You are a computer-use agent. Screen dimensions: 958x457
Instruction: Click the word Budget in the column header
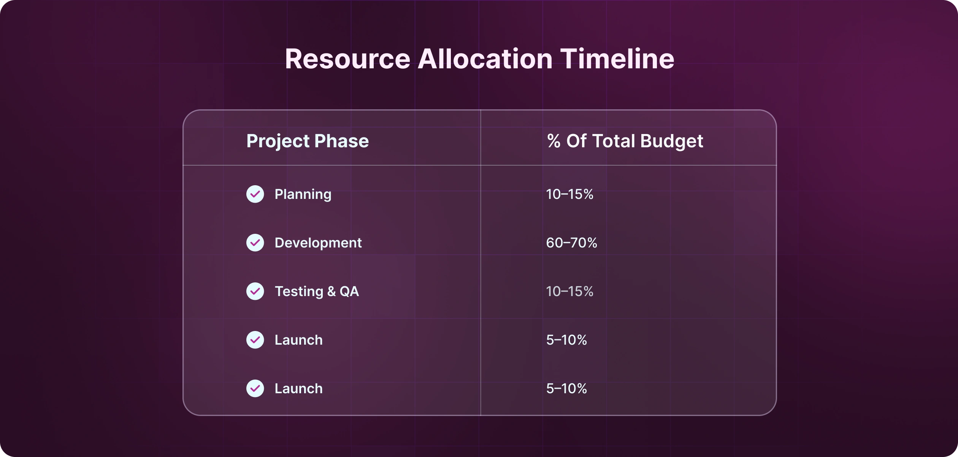(672, 141)
